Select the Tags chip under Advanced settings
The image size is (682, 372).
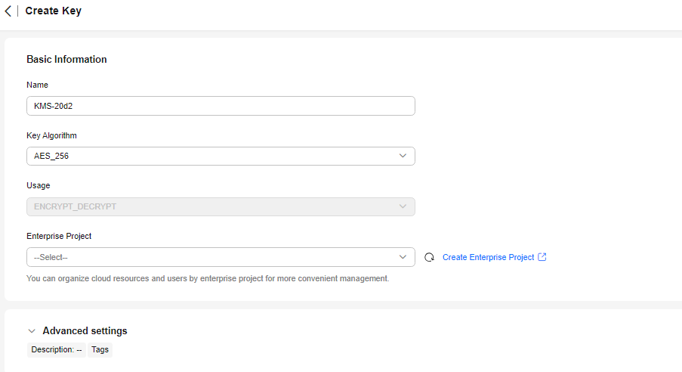pyautogui.click(x=100, y=350)
